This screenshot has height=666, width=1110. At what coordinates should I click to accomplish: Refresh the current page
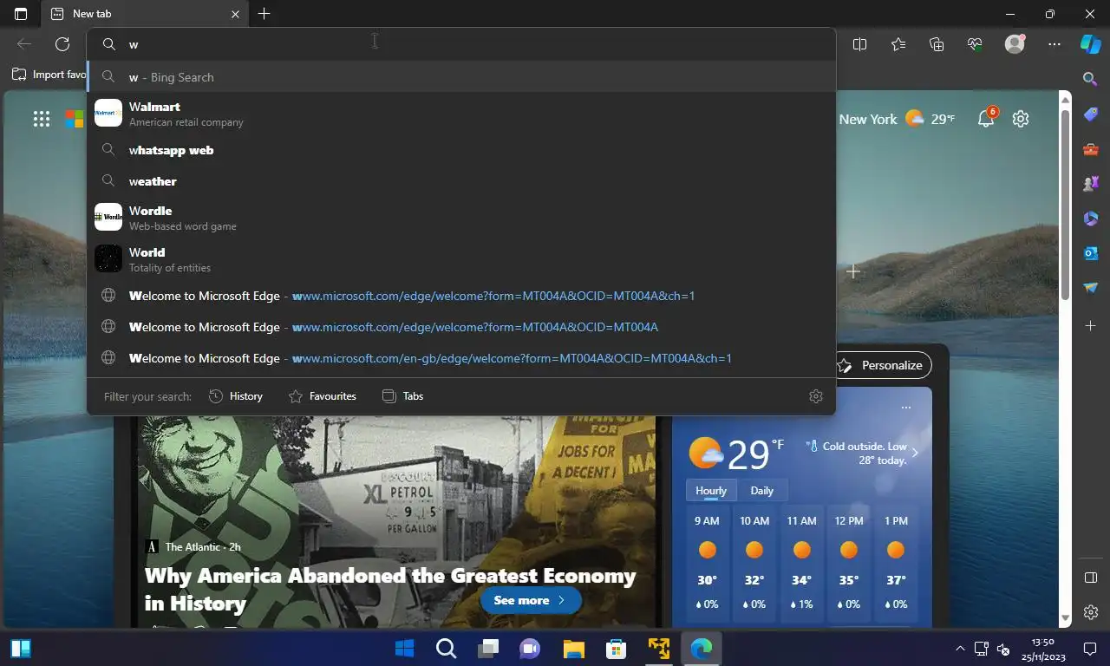62,44
